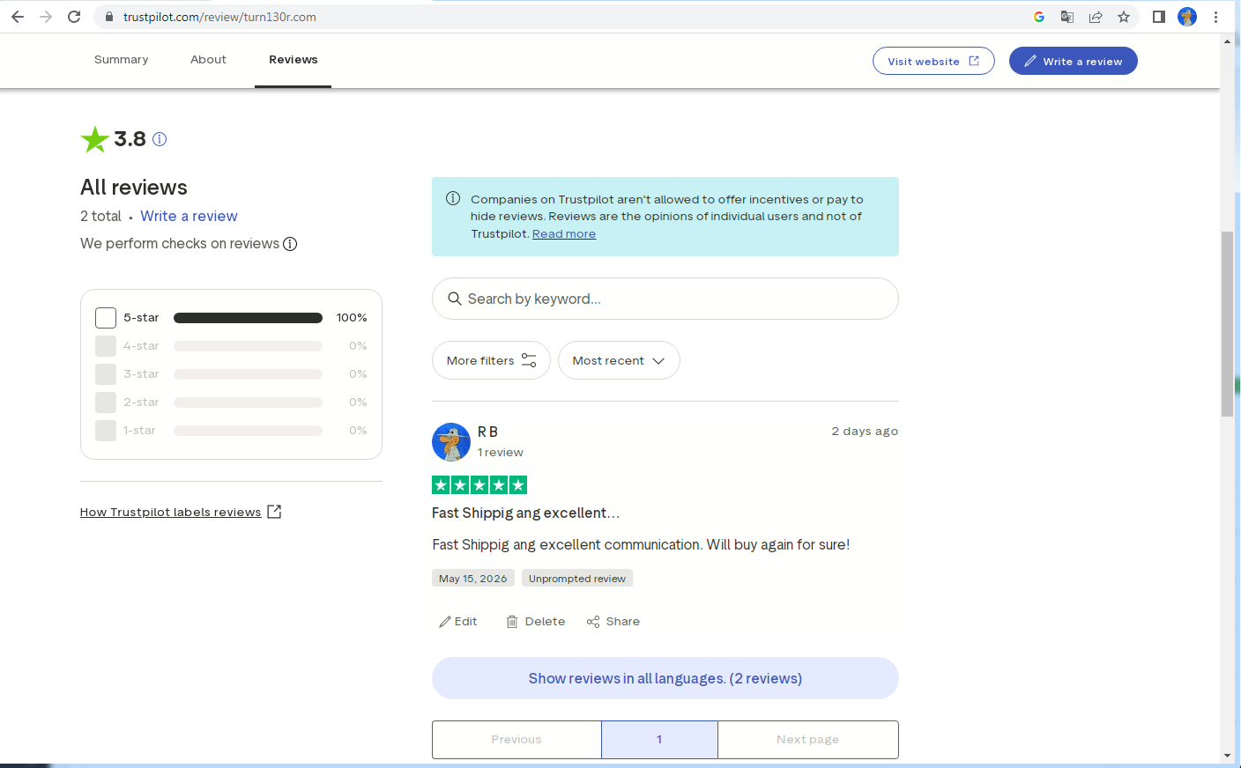Click the browser address bar URL
Viewport: 1241px width, 768px height.
219,17
